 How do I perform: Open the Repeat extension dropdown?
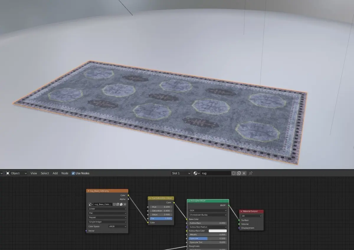click(x=107, y=217)
